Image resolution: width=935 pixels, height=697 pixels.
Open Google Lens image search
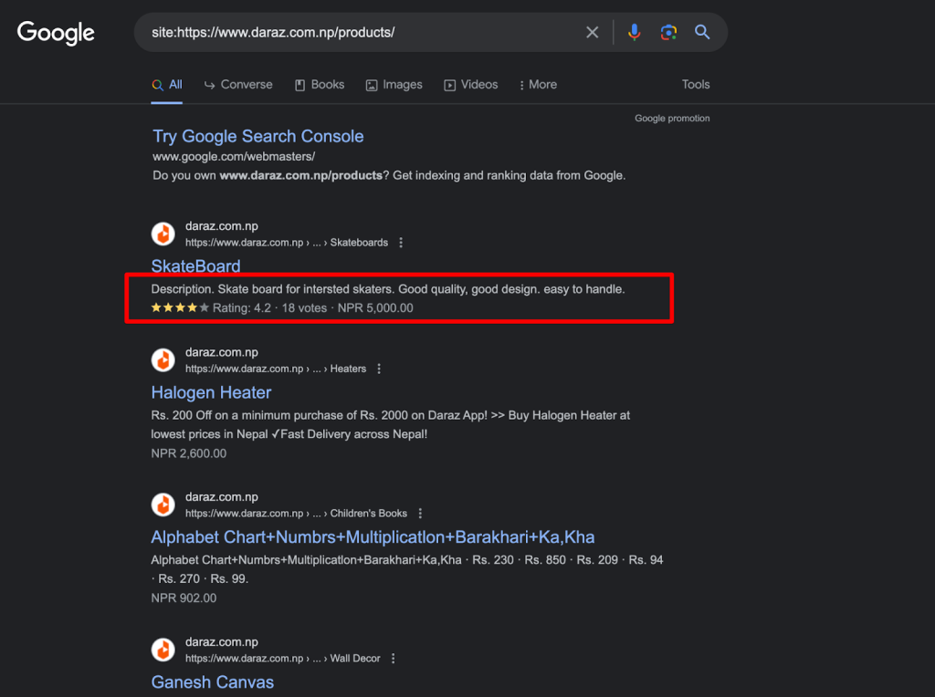click(x=669, y=33)
